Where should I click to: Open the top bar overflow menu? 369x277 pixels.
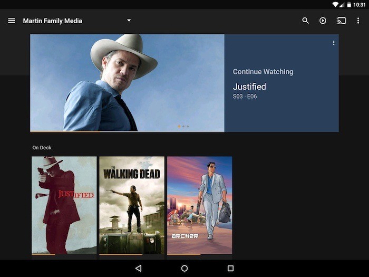358,21
